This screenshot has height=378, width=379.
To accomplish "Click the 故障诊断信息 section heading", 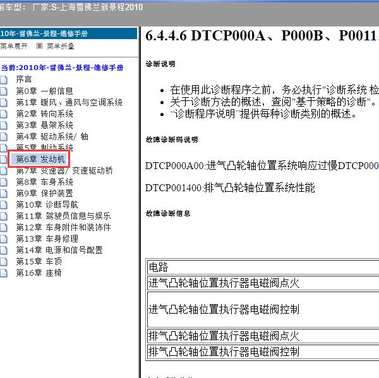I will [x=168, y=213].
